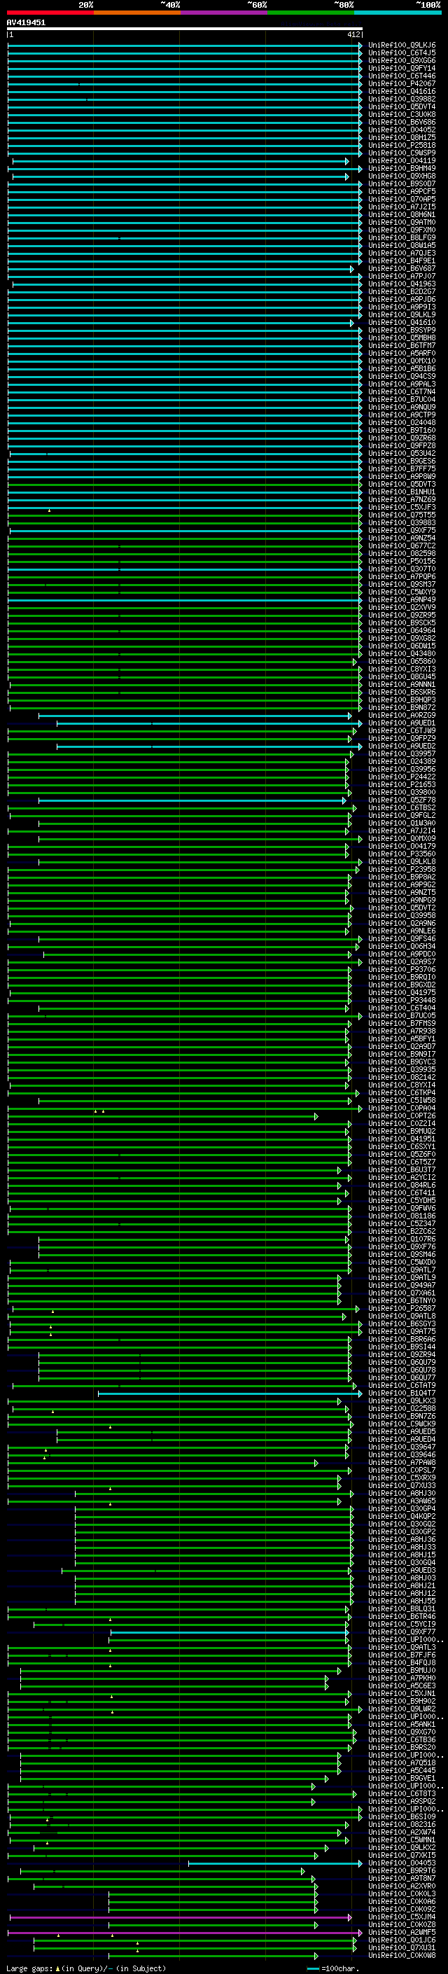Select hit label UniRef100_Q5DVT2
This screenshot has height=1974, width=448.
pos(402,909)
